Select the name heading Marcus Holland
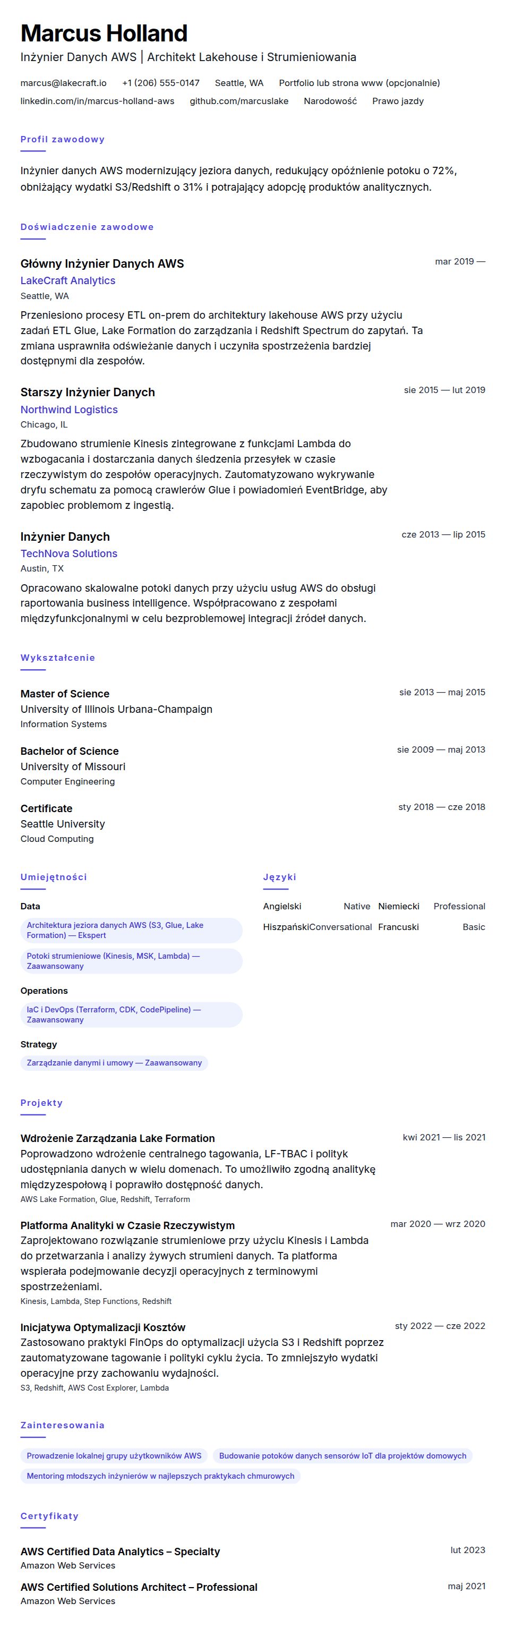The height and width of the screenshot is (1628, 506). 104,33
